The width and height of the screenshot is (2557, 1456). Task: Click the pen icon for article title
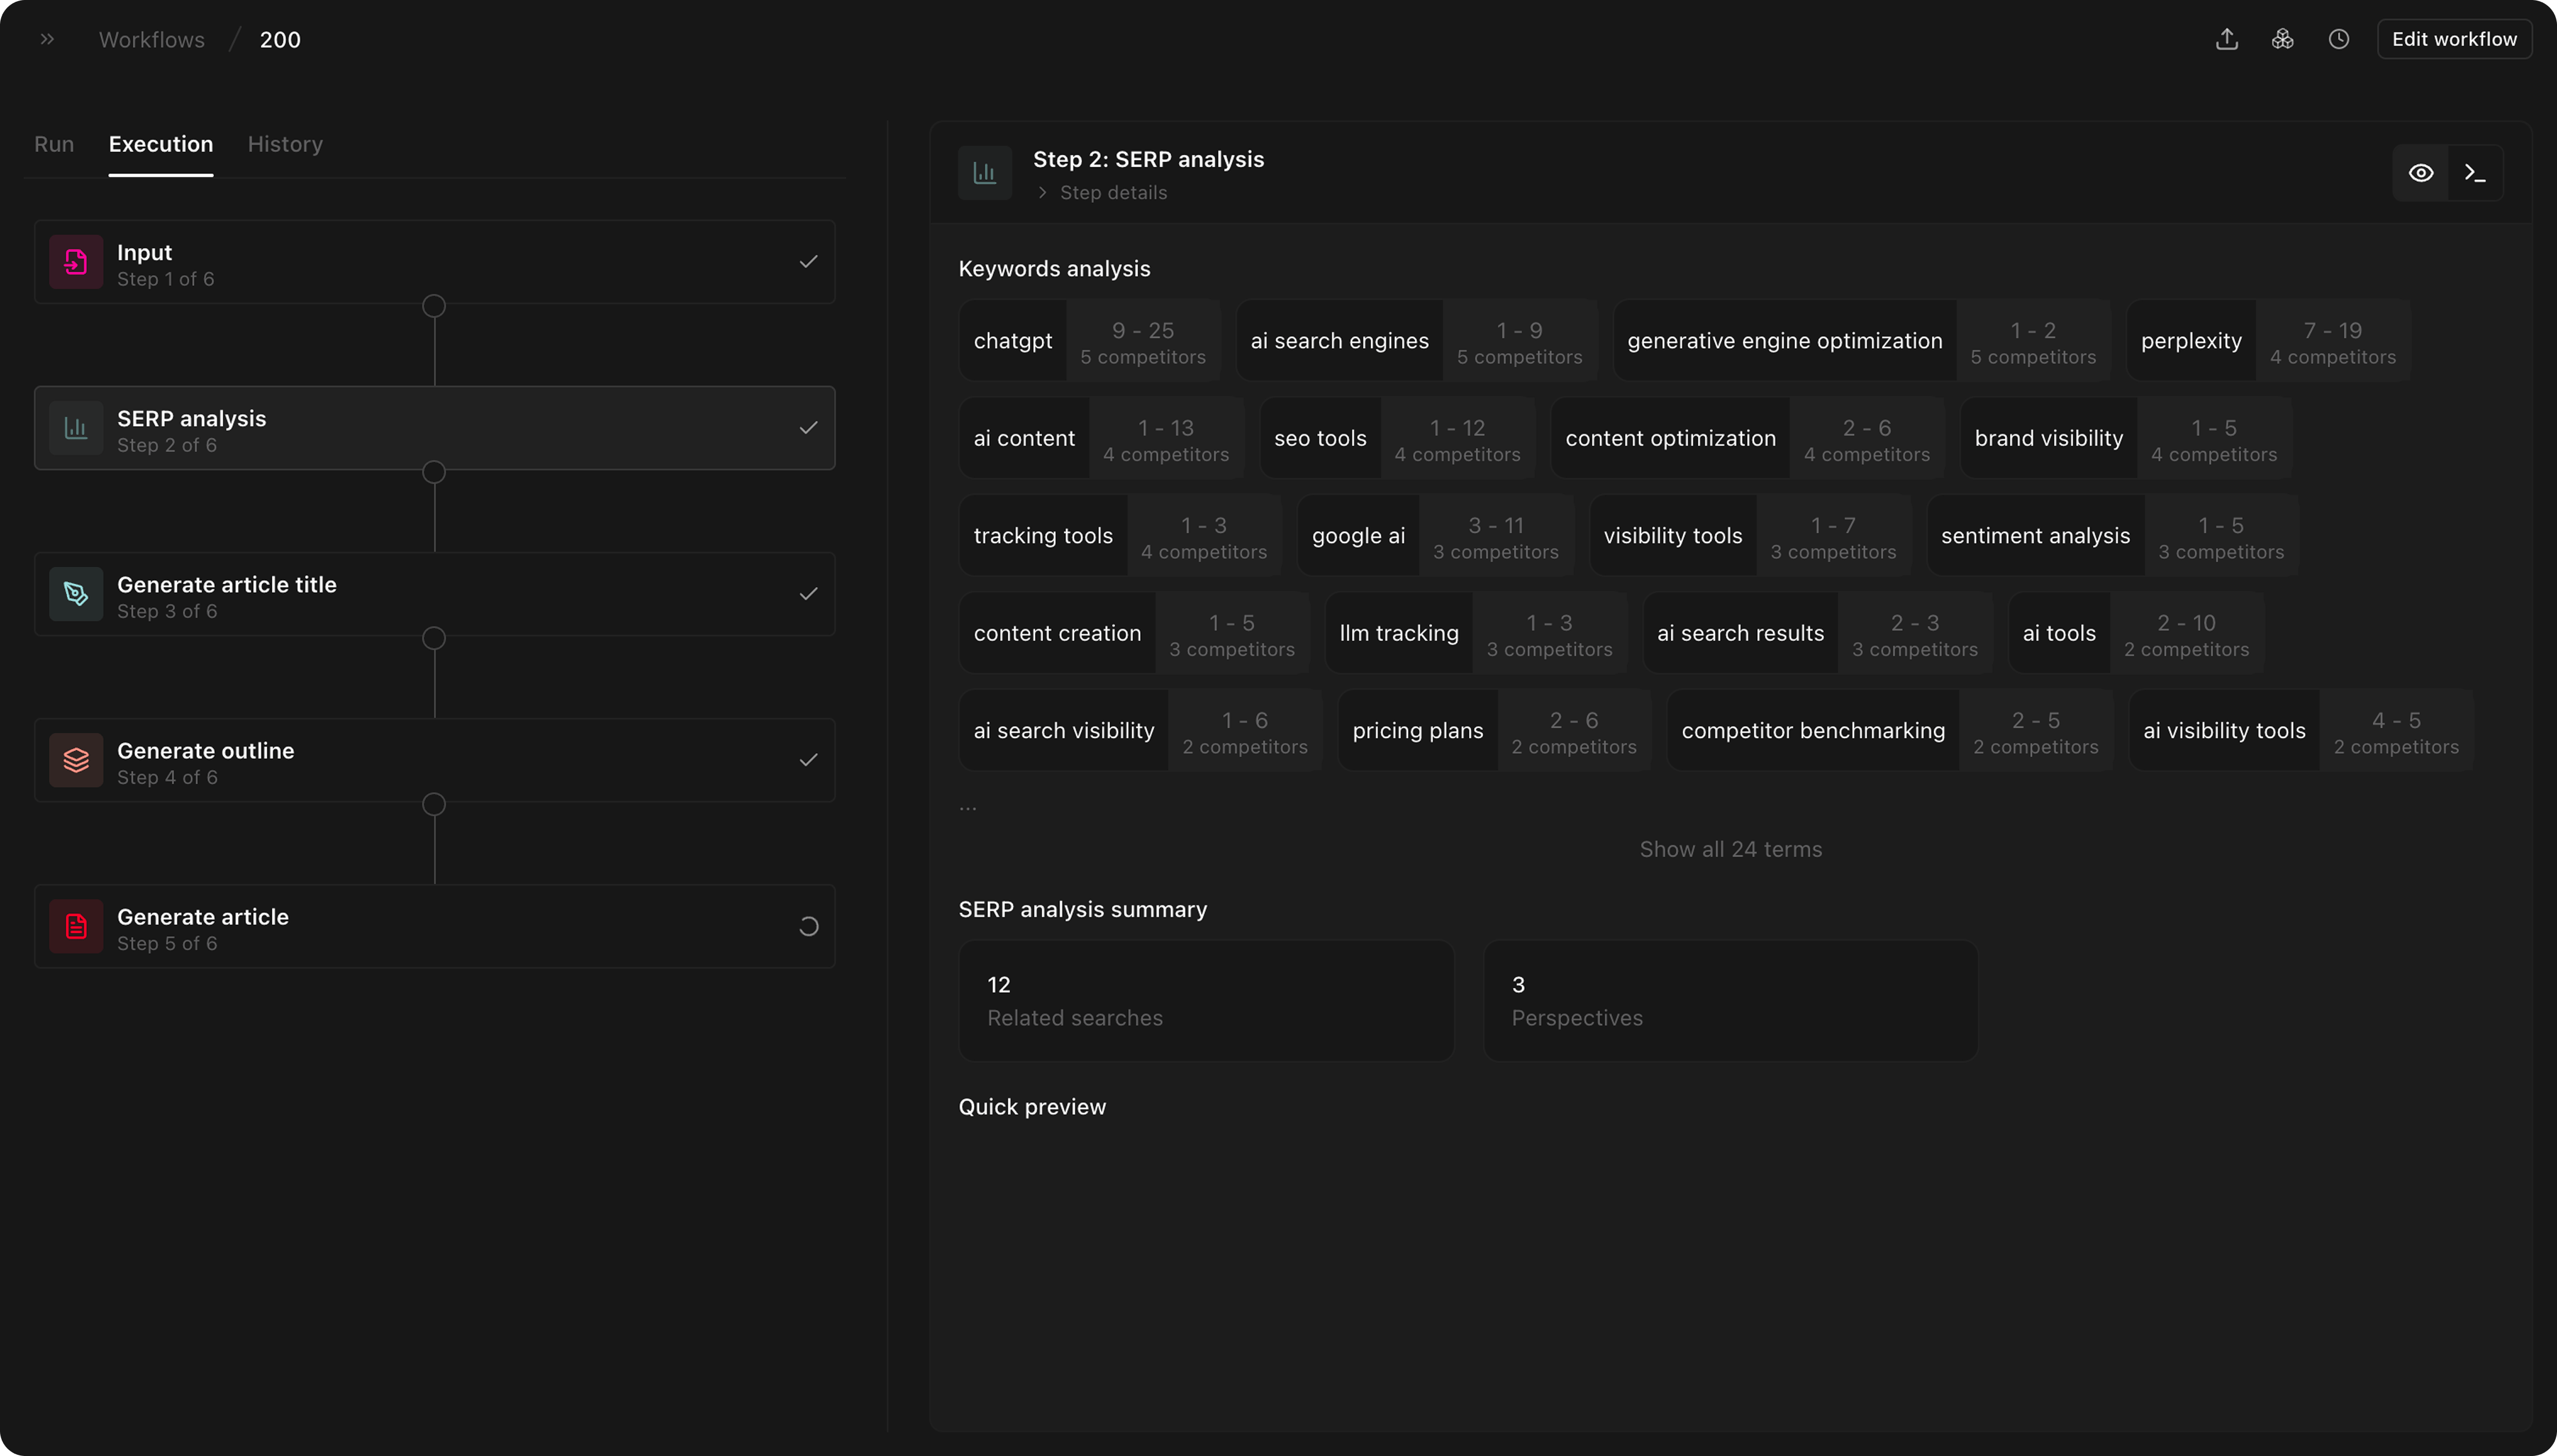76,594
